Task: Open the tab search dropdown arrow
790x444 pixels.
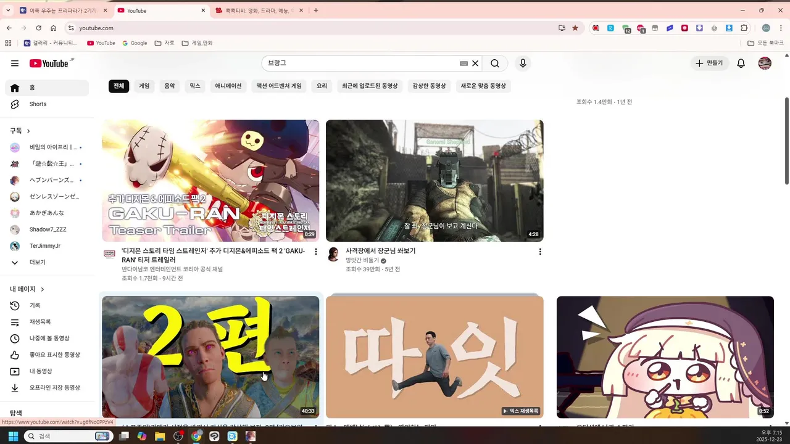Action: tap(8, 10)
